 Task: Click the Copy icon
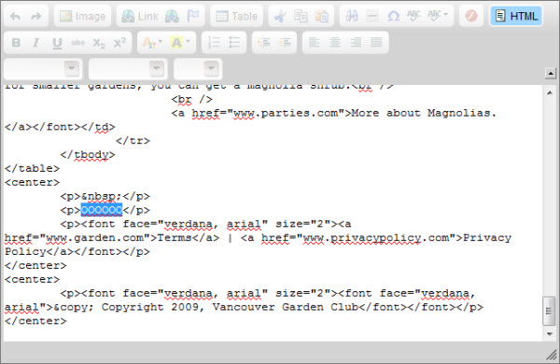click(301, 16)
